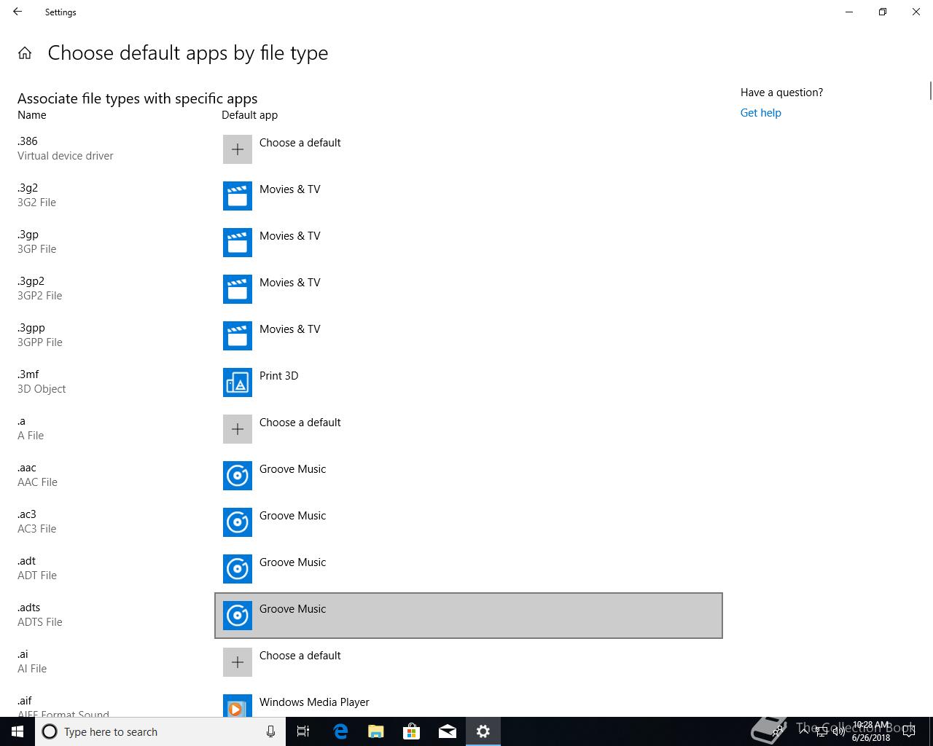Click Movies & TV icon for .3gp
Viewport: 933px width, 746px height.
238,243
